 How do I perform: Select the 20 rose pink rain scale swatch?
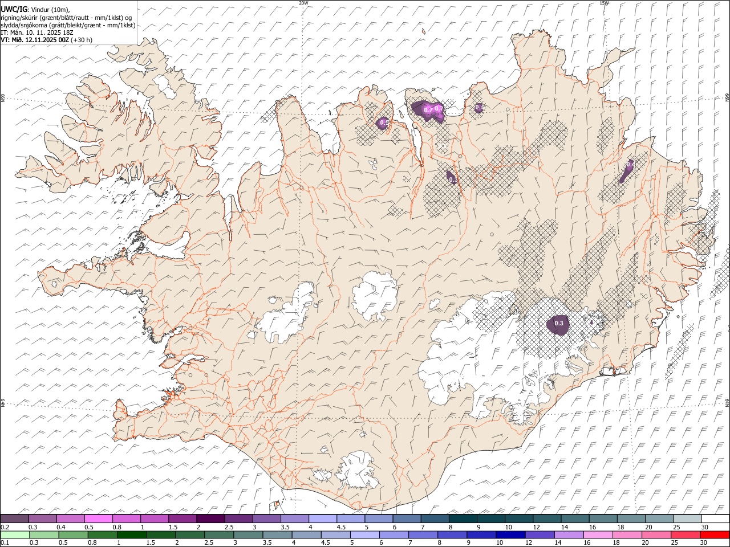pyautogui.click(x=656, y=534)
